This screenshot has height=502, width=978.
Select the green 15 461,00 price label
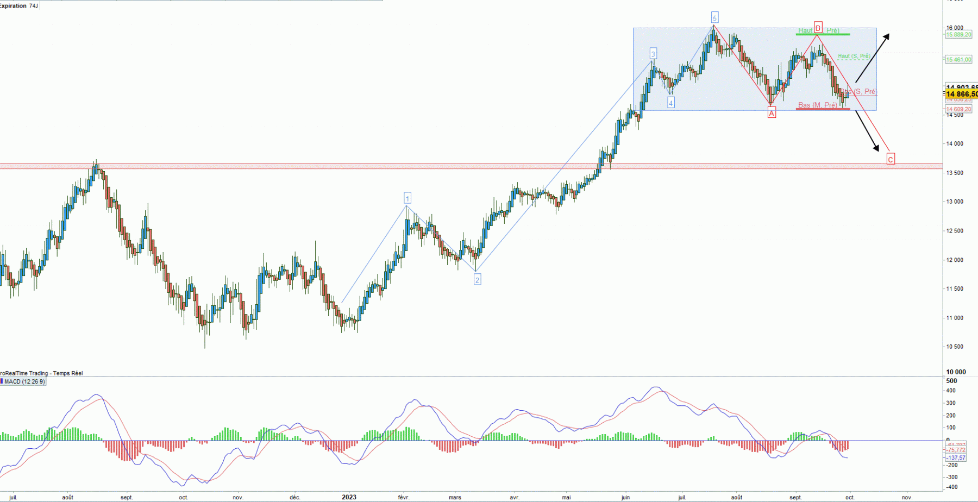958,60
